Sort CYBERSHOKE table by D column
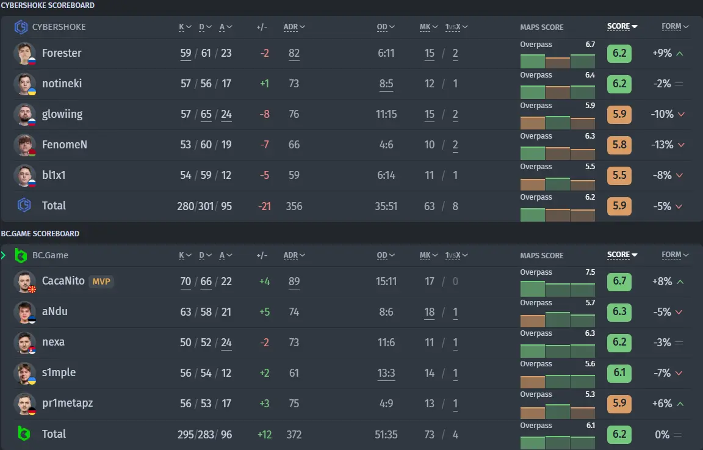The width and height of the screenshot is (703, 450). 205,27
